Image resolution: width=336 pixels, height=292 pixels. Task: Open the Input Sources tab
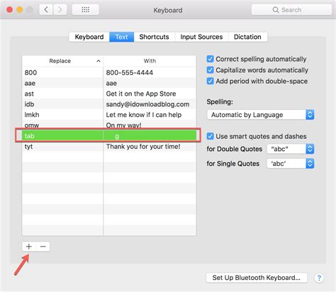pyautogui.click(x=201, y=37)
